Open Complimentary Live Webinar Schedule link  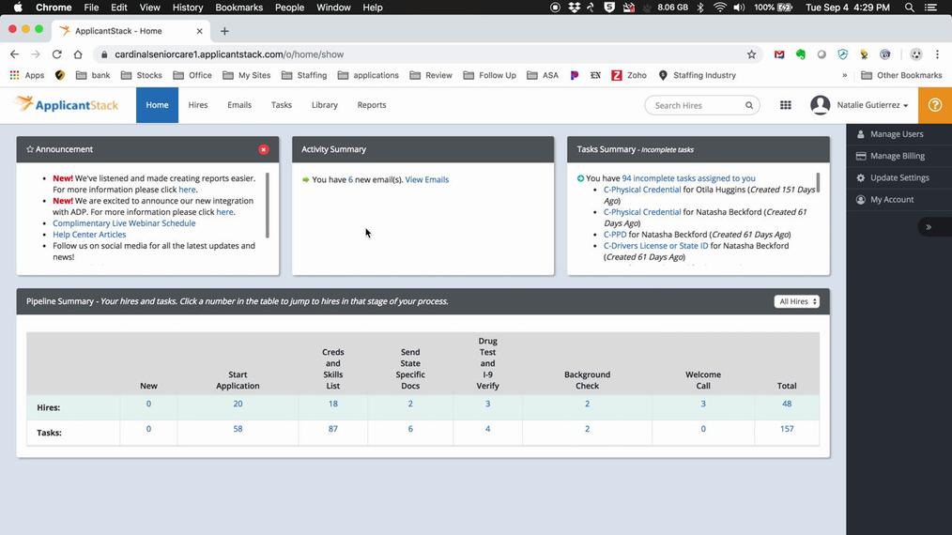pyautogui.click(x=124, y=223)
